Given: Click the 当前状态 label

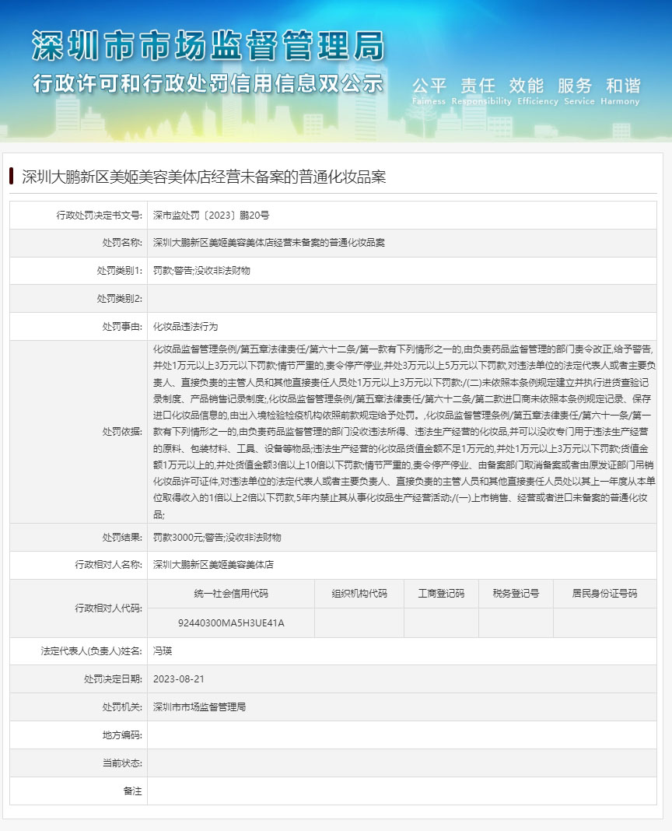Looking at the screenshot, I should pos(122,763).
